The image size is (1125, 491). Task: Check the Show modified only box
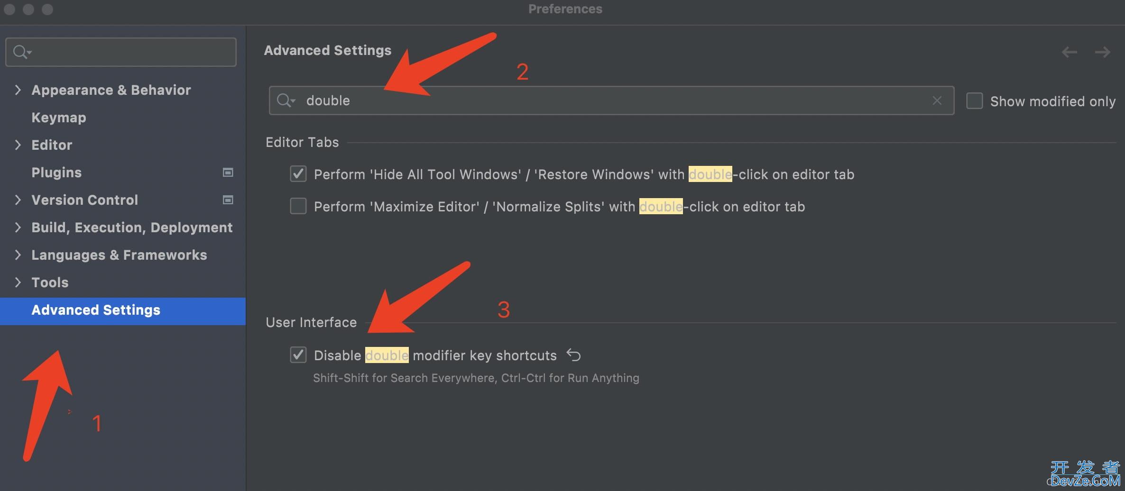coord(975,101)
